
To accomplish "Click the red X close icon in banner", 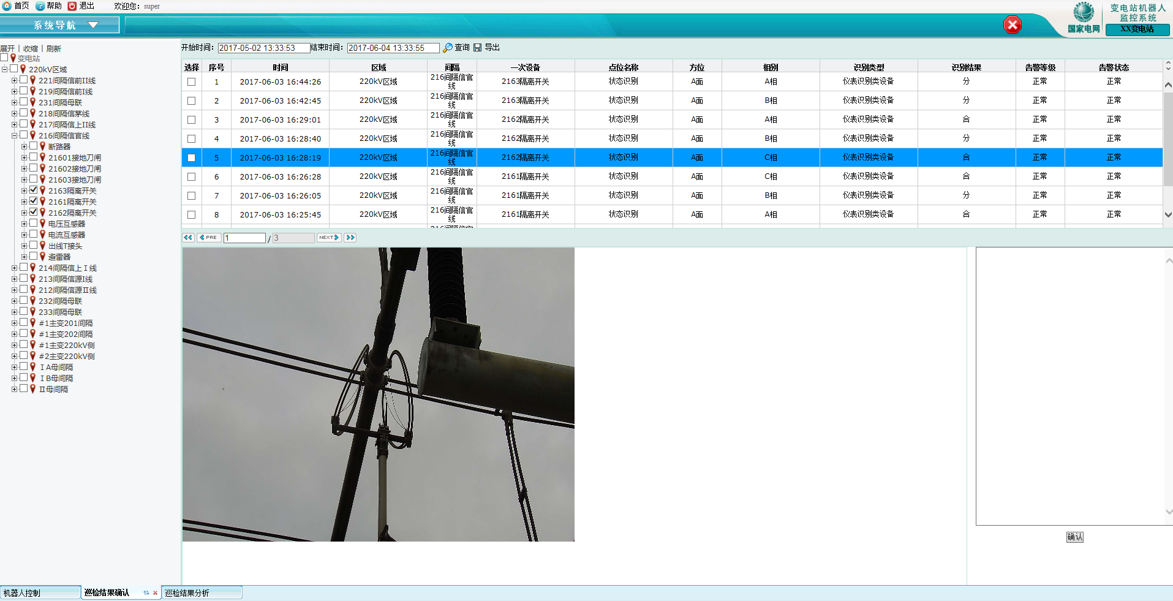I will pyautogui.click(x=1012, y=25).
